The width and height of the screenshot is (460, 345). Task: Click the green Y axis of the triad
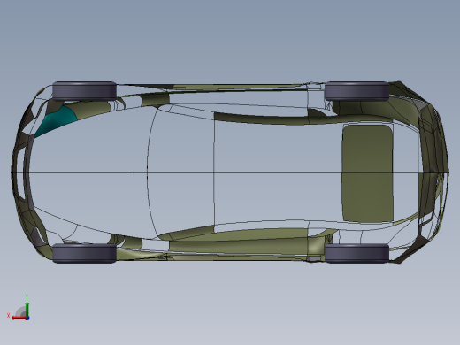27,309
